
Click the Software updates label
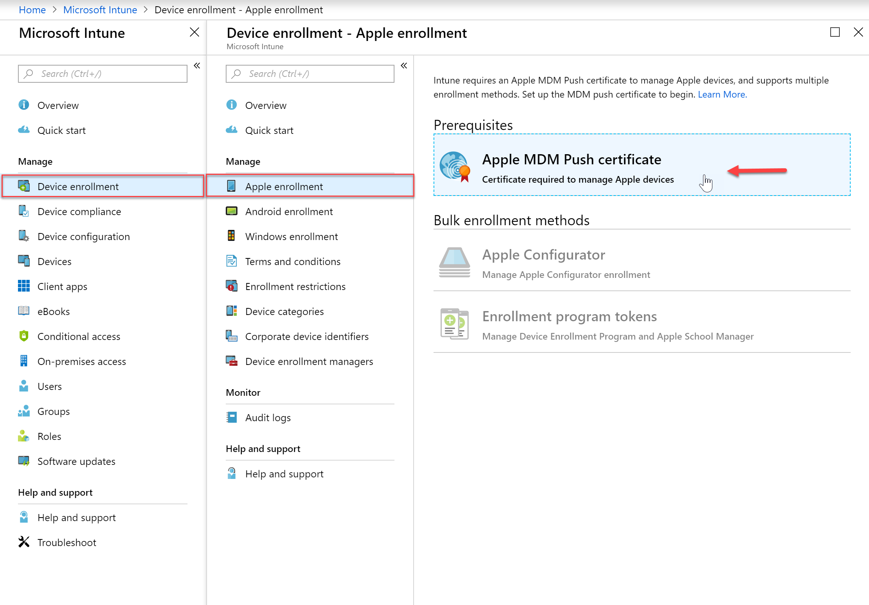click(x=77, y=461)
